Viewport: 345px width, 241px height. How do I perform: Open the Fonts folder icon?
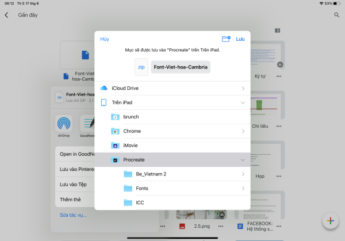pos(128,189)
